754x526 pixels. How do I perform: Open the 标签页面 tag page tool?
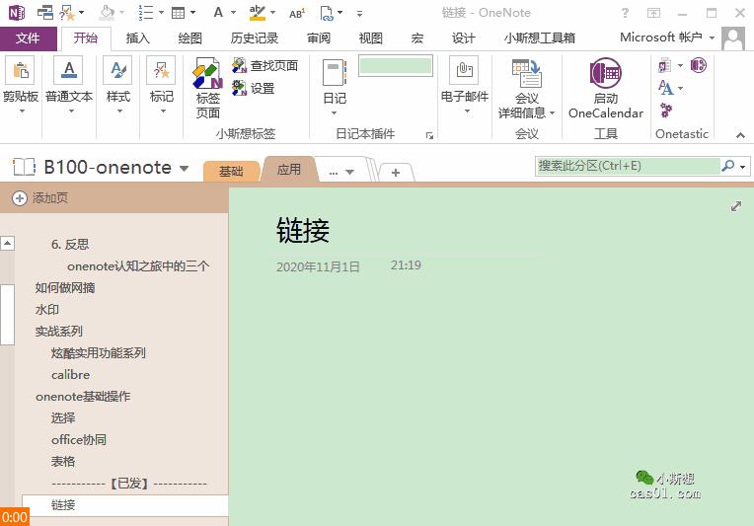click(x=207, y=88)
